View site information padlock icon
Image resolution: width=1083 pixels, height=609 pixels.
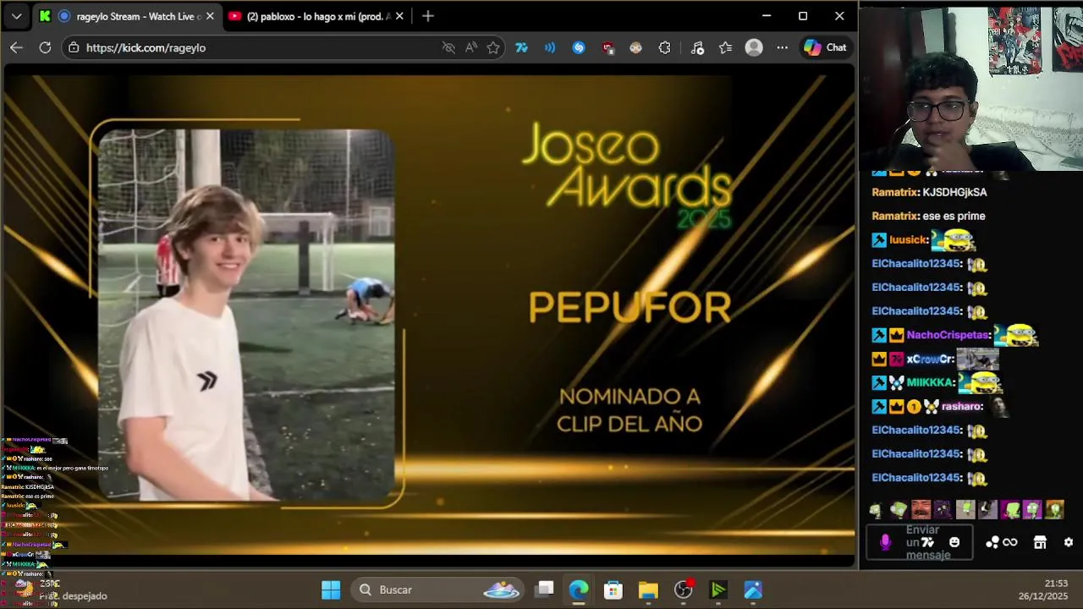coord(74,47)
